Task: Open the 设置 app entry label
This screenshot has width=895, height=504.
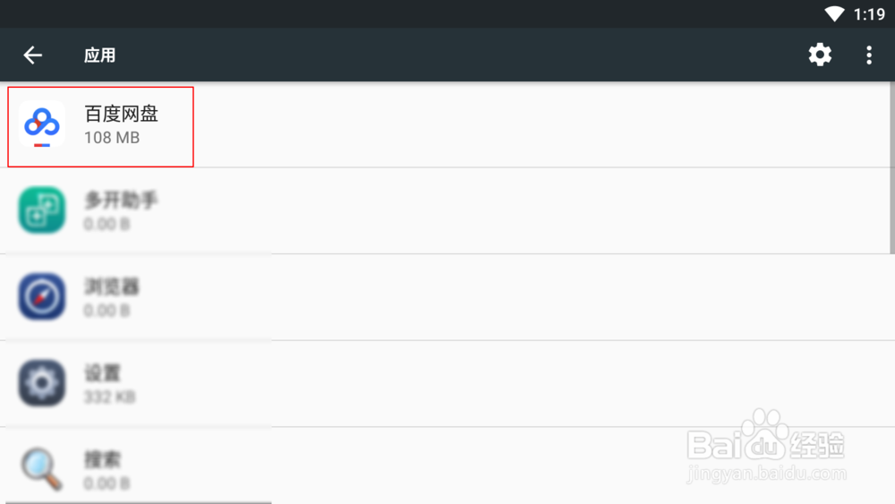Action: click(103, 373)
